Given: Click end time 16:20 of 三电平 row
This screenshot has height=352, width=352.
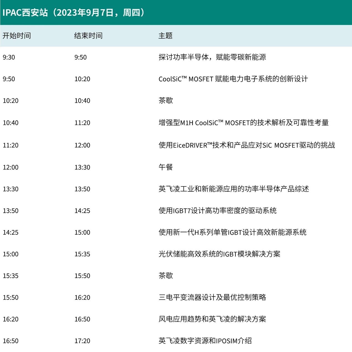Looking at the screenshot, I should 82,298.
